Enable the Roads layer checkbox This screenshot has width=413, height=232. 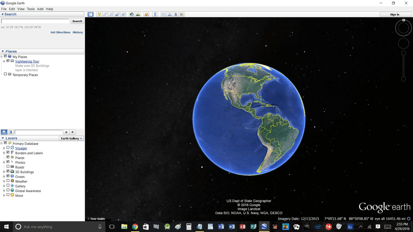click(8, 167)
